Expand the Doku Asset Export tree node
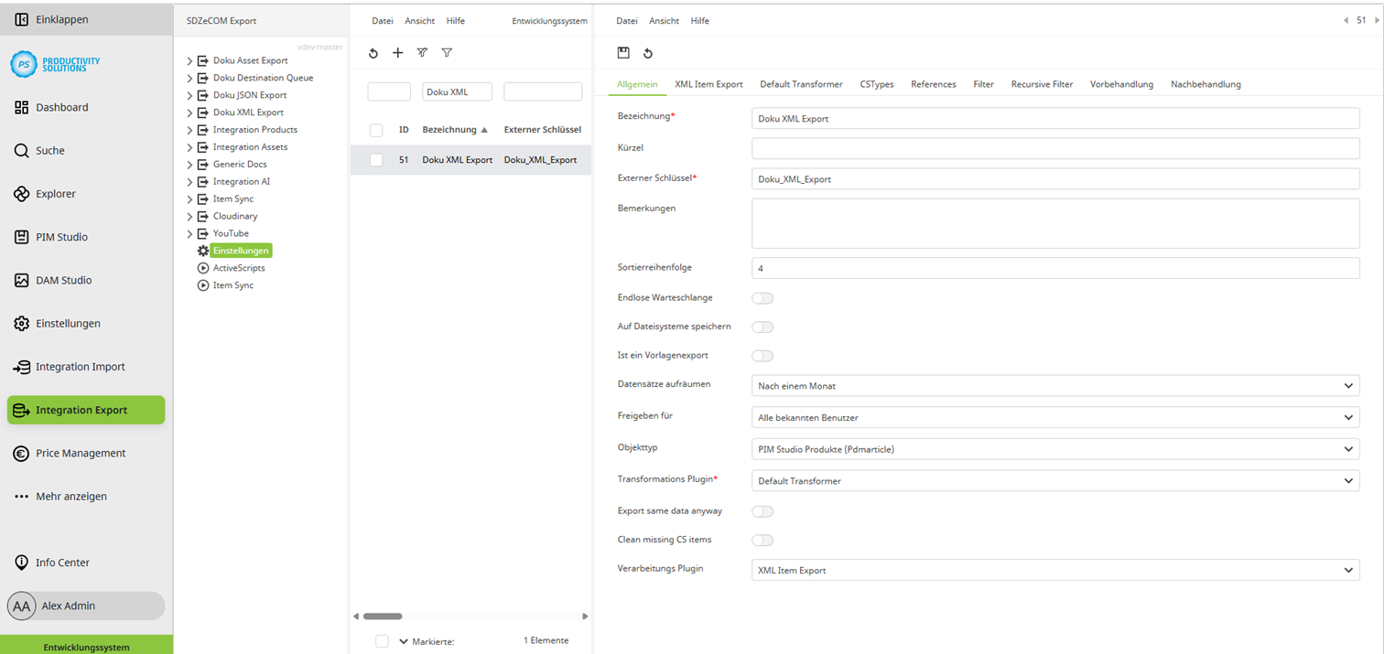Image resolution: width=1384 pixels, height=654 pixels. [x=188, y=59]
